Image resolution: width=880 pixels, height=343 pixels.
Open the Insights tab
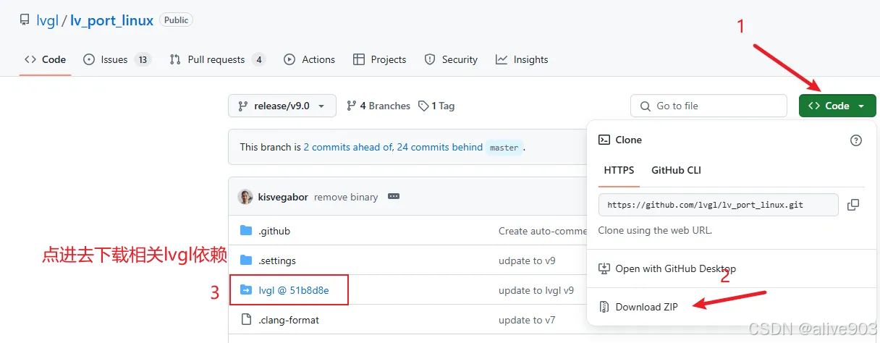pos(522,59)
